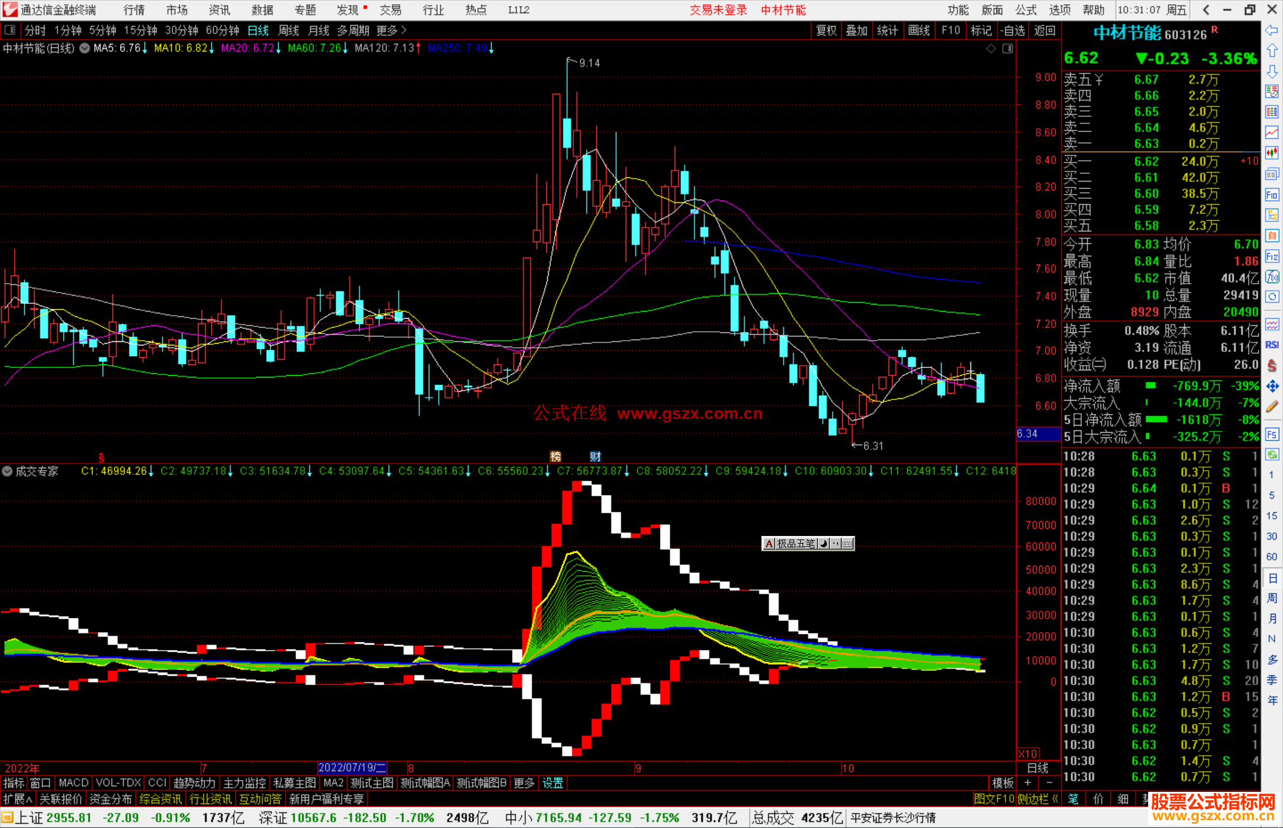This screenshot has width=1283, height=828.
Task: Select the 周线 weekly period
Action: tap(289, 30)
